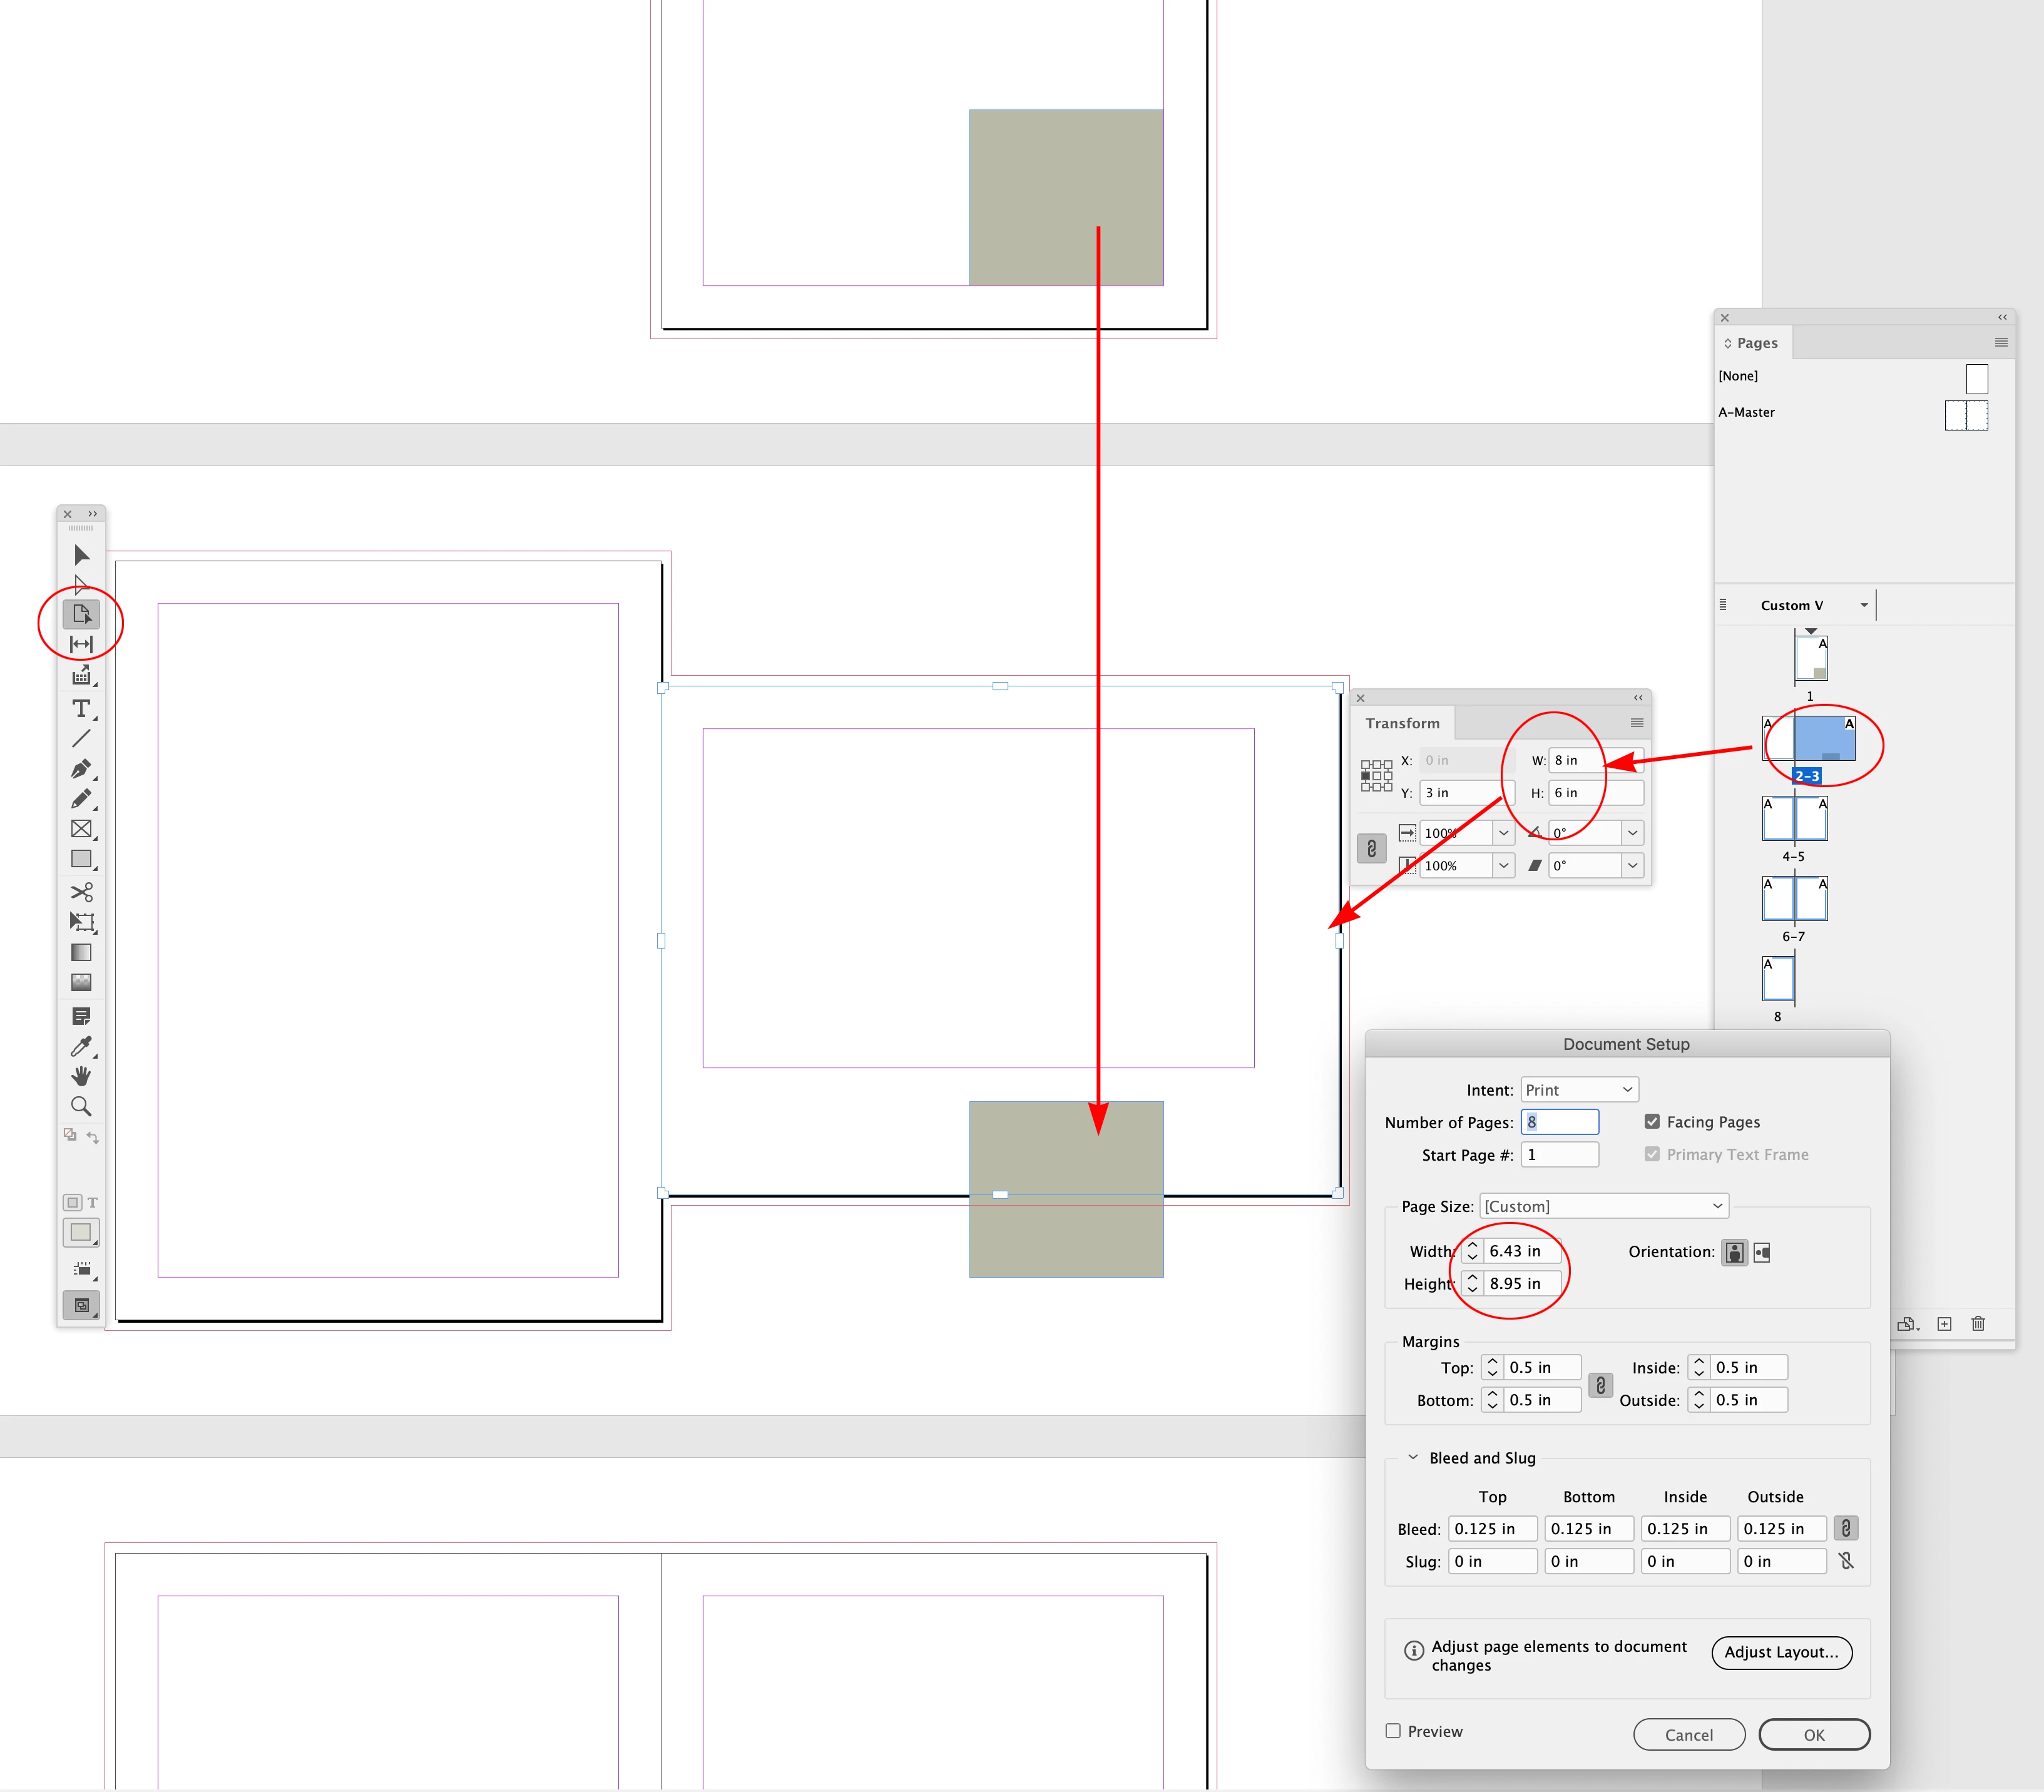The image size is (2044, 1792).
Task: Click the fill color swatch in toolbar
Action: tap(80, 1232)
